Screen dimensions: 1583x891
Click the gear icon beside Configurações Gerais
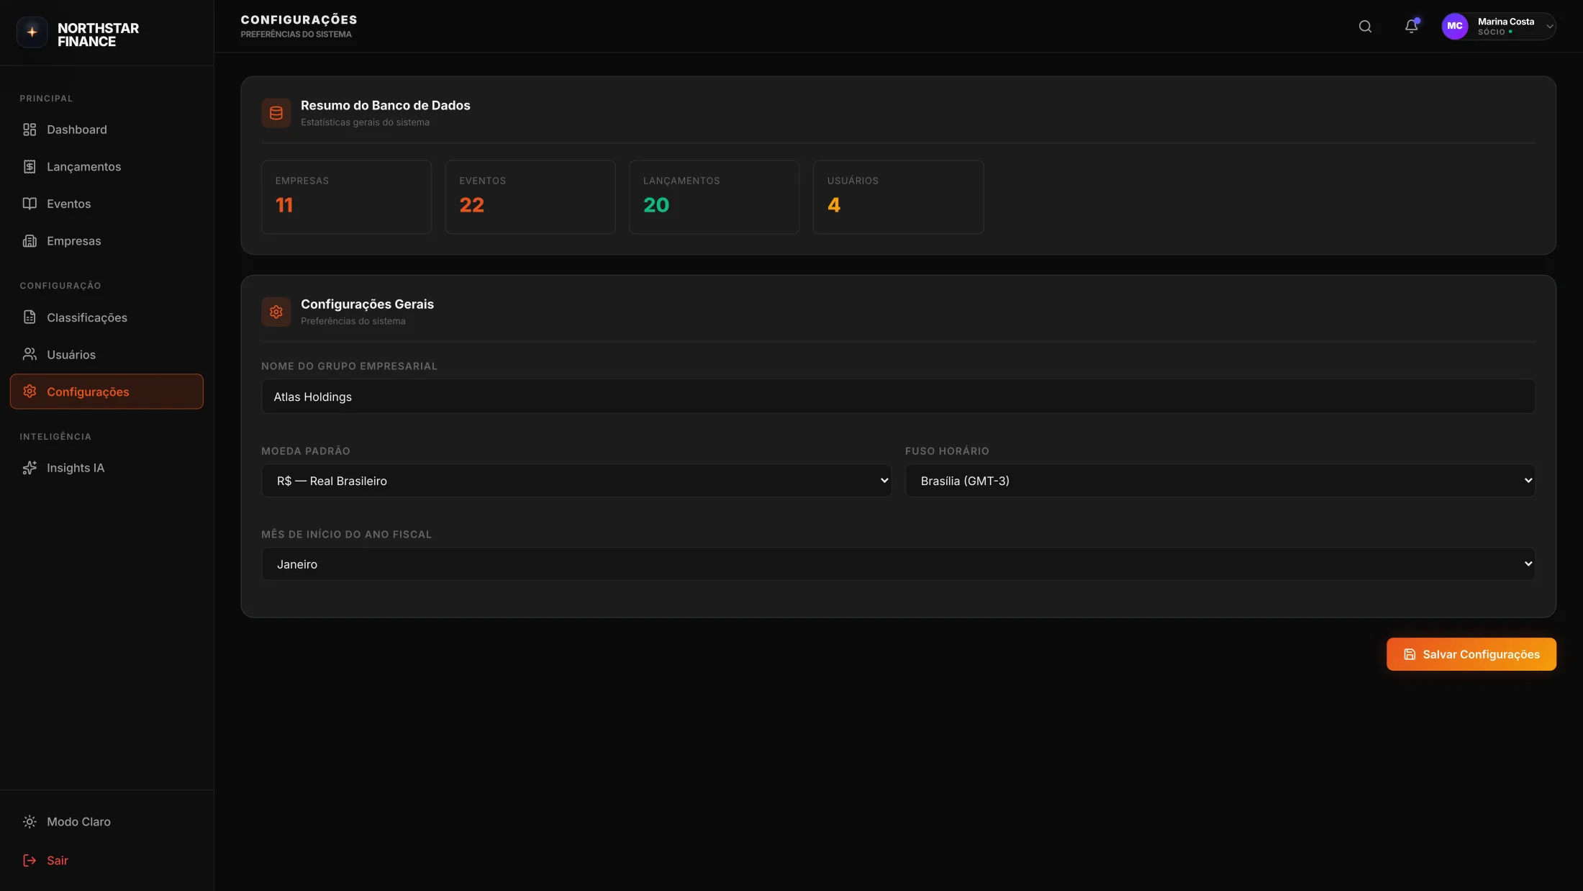276,312
